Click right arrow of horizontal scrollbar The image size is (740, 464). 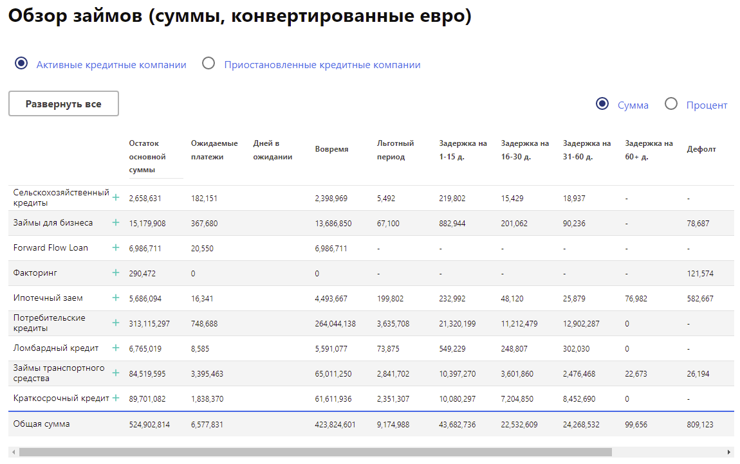click(x=729, y=452)
